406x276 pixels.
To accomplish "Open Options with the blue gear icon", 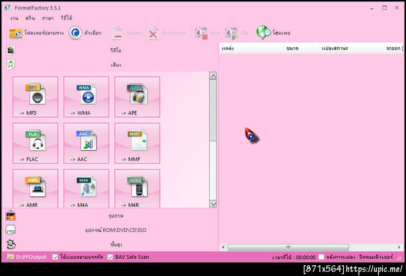I will (75, 33).
